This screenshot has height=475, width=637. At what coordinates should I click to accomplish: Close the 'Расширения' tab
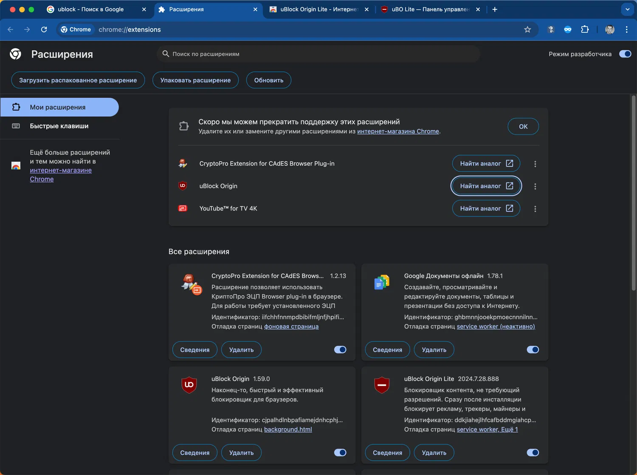tap(255, 9)
